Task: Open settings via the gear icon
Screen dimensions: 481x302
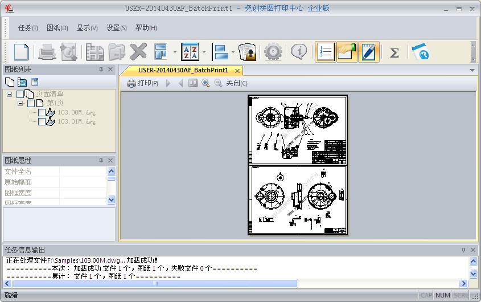Action: coord(273,52)
